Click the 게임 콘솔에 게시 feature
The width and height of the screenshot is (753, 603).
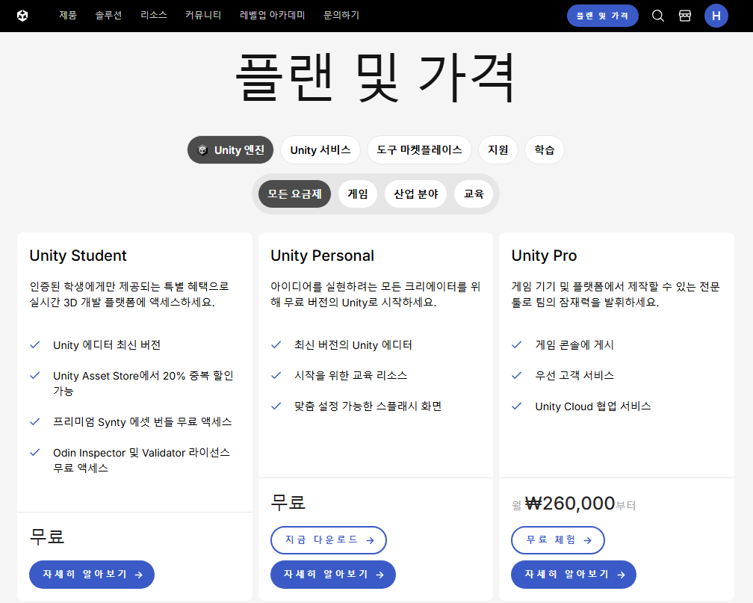pos(574,345)
